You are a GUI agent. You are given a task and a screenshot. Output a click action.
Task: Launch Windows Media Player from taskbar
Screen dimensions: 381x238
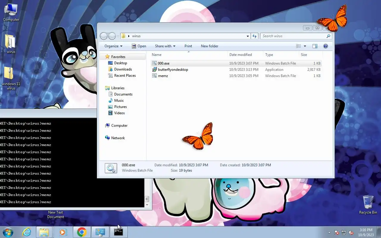tap(63, 232)
